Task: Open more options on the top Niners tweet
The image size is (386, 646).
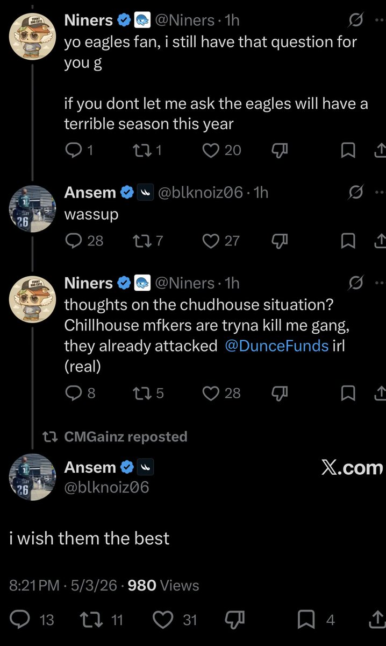Action: tap(380, 21)
